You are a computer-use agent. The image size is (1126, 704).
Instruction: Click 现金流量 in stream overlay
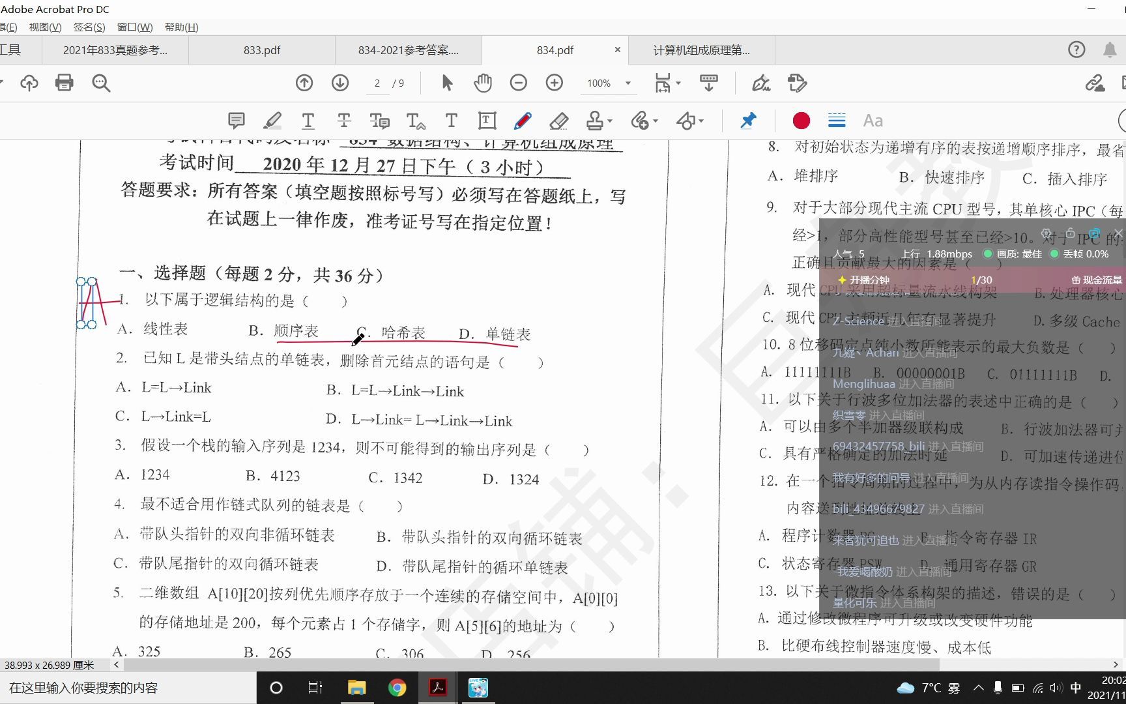click(1097, 280)
